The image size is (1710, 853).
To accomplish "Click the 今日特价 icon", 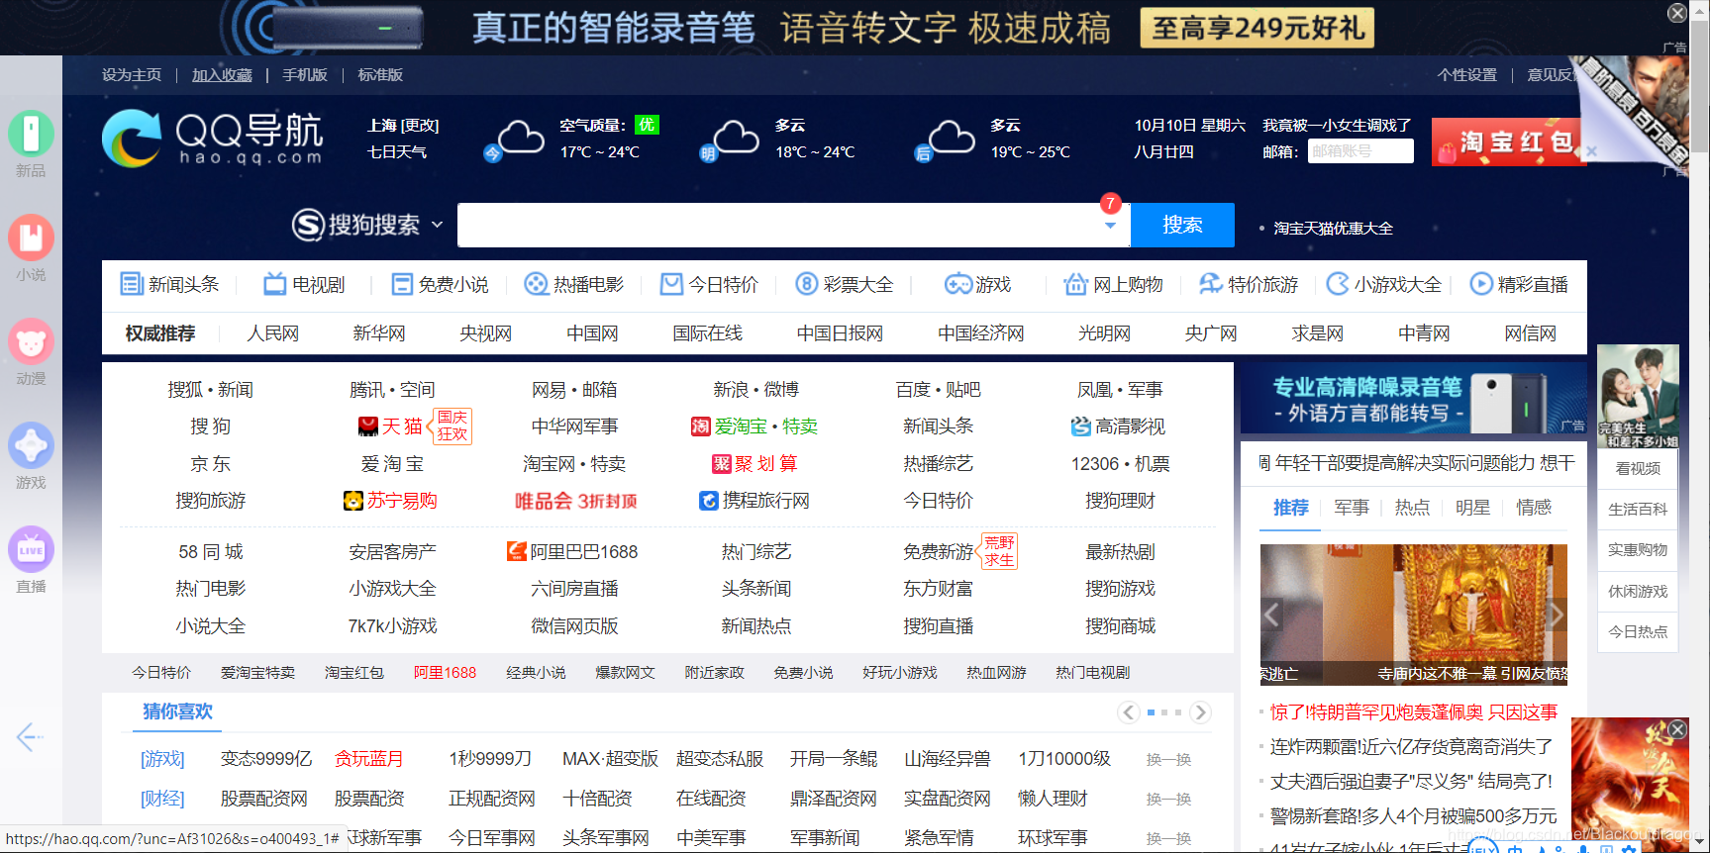I will tap(671, 284).
